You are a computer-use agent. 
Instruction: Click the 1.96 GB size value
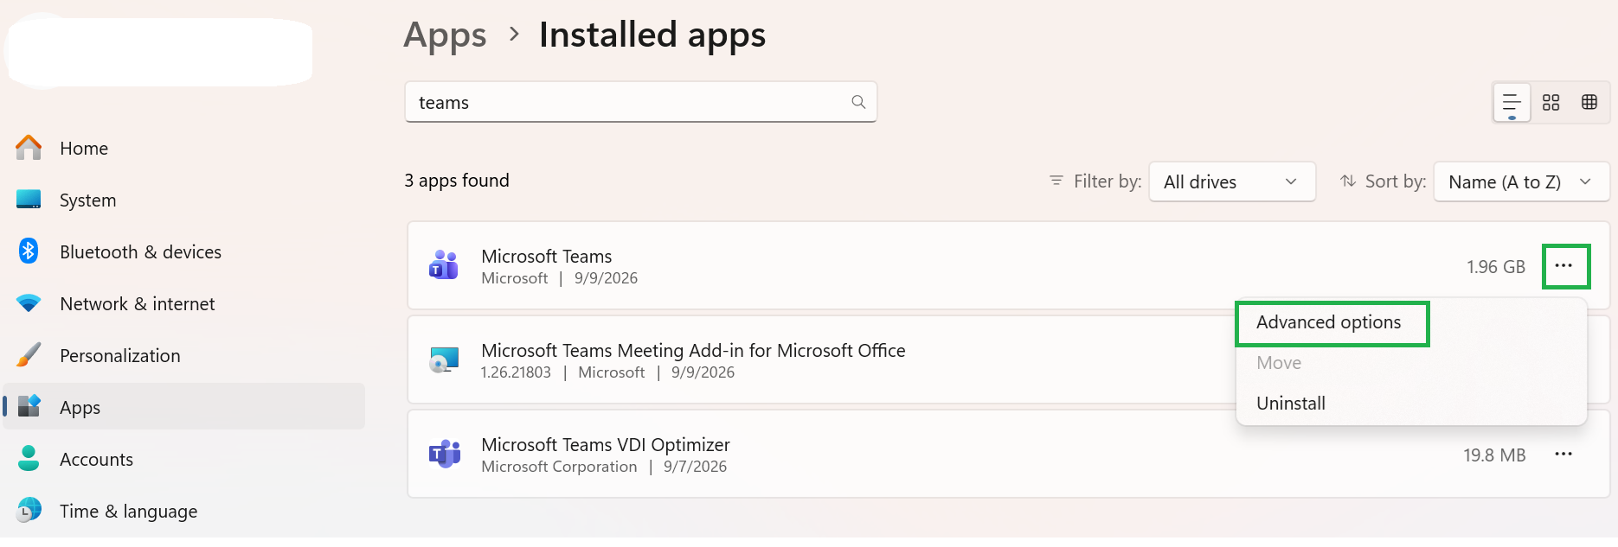tap(1496, 266)
